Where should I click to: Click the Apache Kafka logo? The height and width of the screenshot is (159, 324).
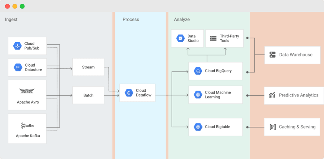[x=27, y=125]
